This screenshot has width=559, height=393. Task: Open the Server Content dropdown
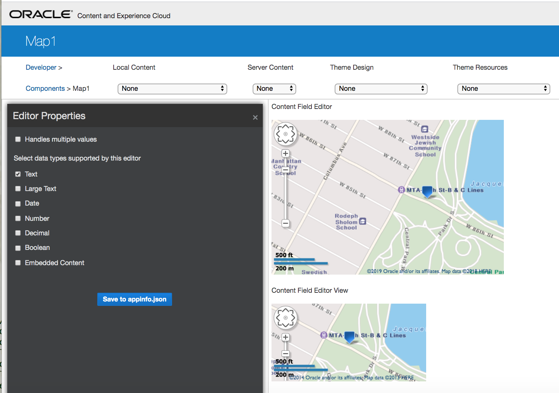pos(274,89)
